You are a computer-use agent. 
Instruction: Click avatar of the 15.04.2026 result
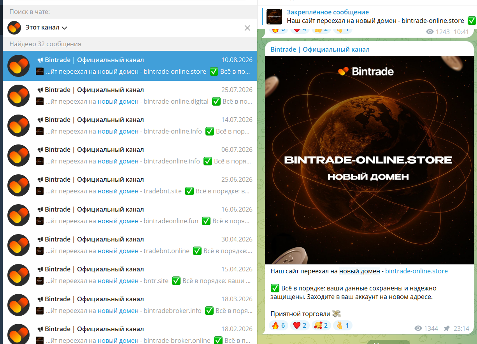(19, 275)
